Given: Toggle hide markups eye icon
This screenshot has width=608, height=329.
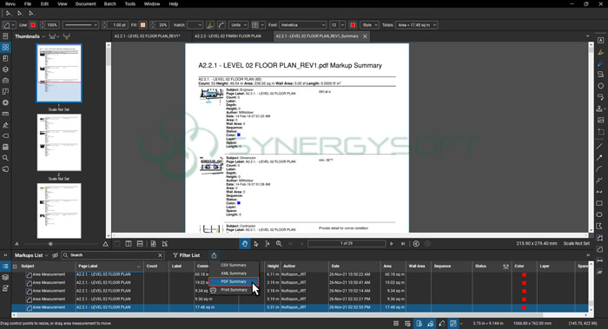Looking at the screenshot, I should pyautogui.click(x=55, y=255).
